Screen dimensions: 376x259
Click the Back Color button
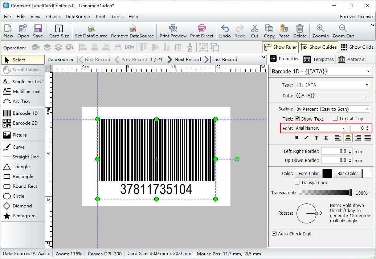pos(347,173)
